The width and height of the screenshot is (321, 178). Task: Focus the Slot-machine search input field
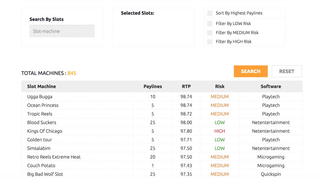62,31
